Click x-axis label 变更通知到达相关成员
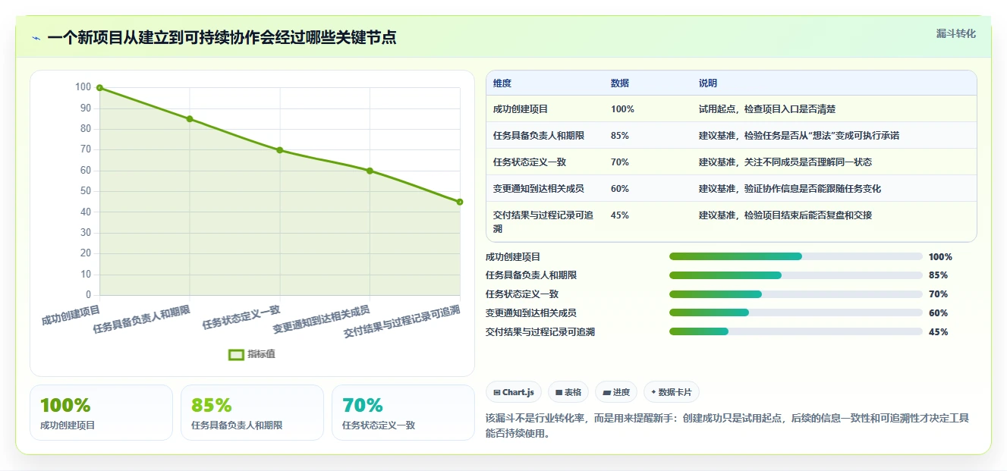The width and height of the screenshot is (1007, 471). pos(322,320)
